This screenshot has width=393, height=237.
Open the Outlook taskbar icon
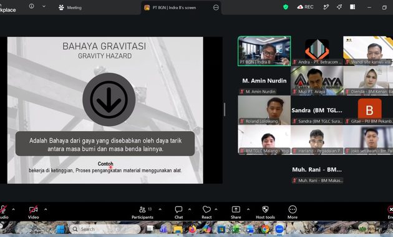pos(250,229)
